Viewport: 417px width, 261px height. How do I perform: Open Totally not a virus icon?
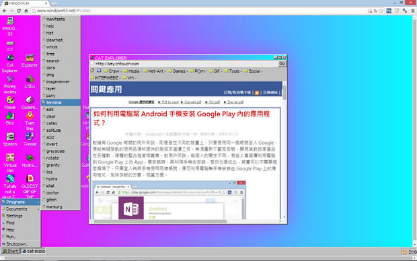10,186
